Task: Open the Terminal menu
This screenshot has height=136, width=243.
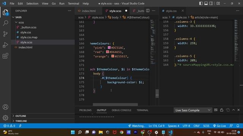Action: [x=73, y=3]
